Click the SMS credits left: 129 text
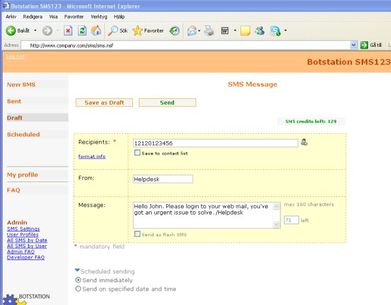391x305 pixels. (311, 122)
